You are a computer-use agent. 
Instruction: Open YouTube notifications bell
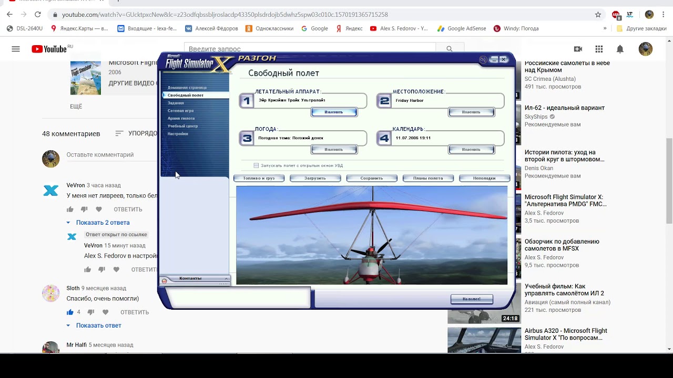tap(620, 49)
